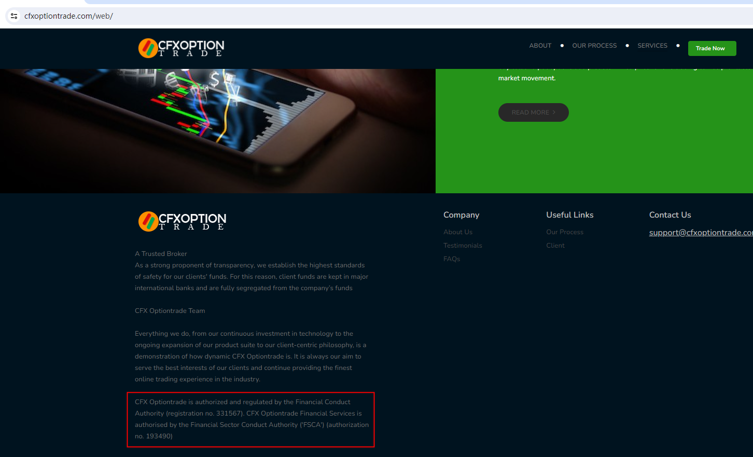
Task: Open the Client footer link
Action: click(555, 246)
